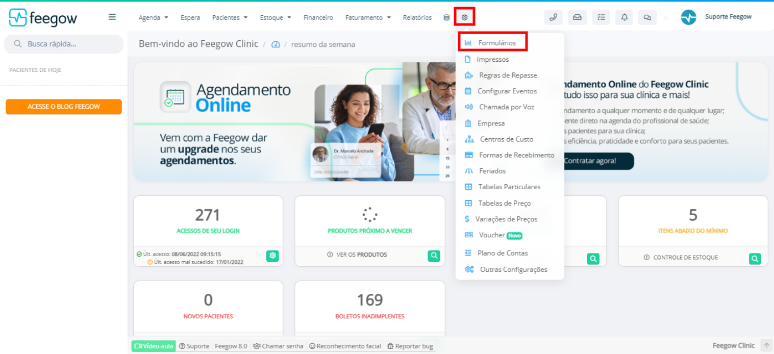The width and height of the screenshot is (774, 354).
Task: Click the 5 itens abaixo do mínimo count
Action: pos(693,215)
